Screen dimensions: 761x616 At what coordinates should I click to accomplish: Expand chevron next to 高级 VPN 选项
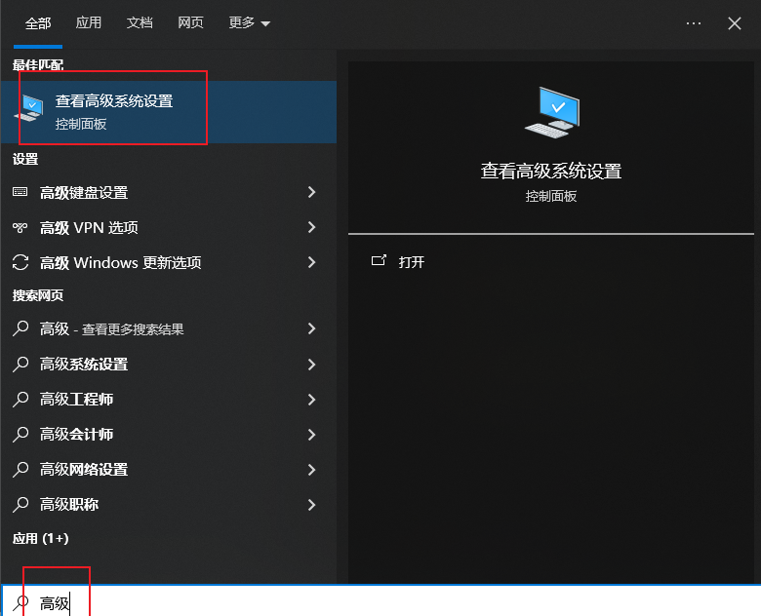[312, 228]
